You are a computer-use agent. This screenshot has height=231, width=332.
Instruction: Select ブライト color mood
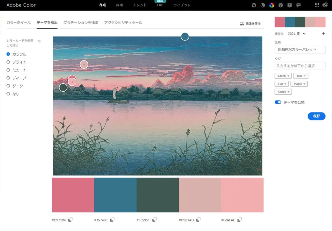tap(16, 62)
